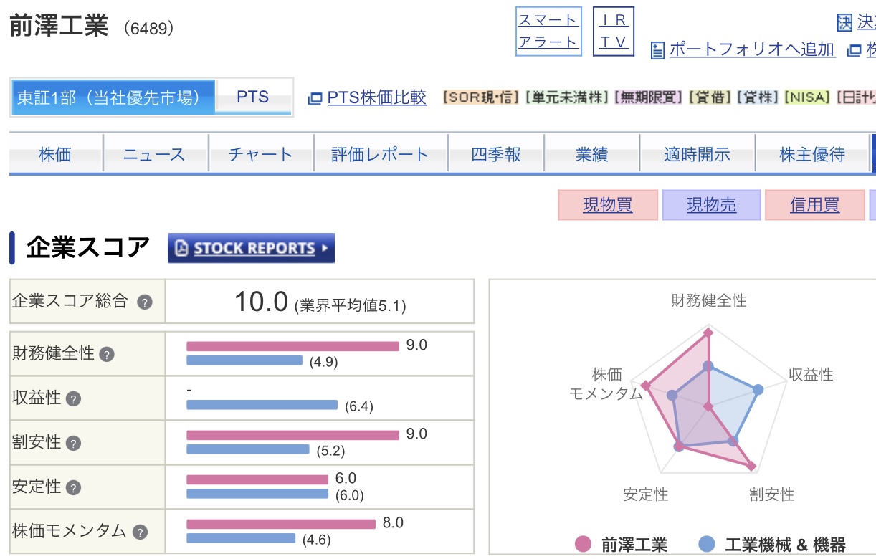Open help icon for 収益性
Viewport: 876px width, 559px height.
click(74, 399)
